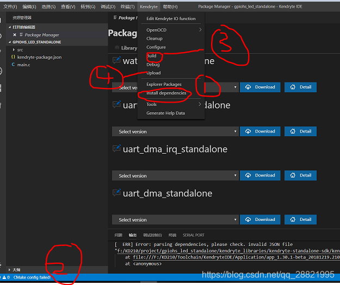Switch to the 输出 panel tab

pyautogui.click(x=133, y=235)
